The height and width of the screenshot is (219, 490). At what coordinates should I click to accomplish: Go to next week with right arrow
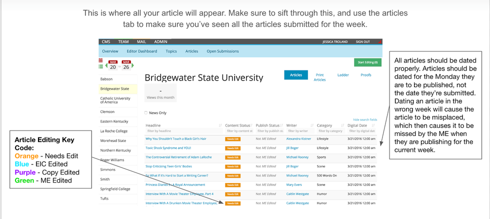(132, 65)
